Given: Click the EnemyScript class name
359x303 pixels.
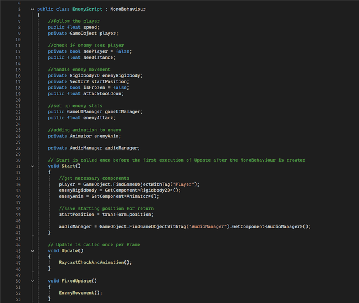Looking at the screenshot, I should click(x=86, y=10).
